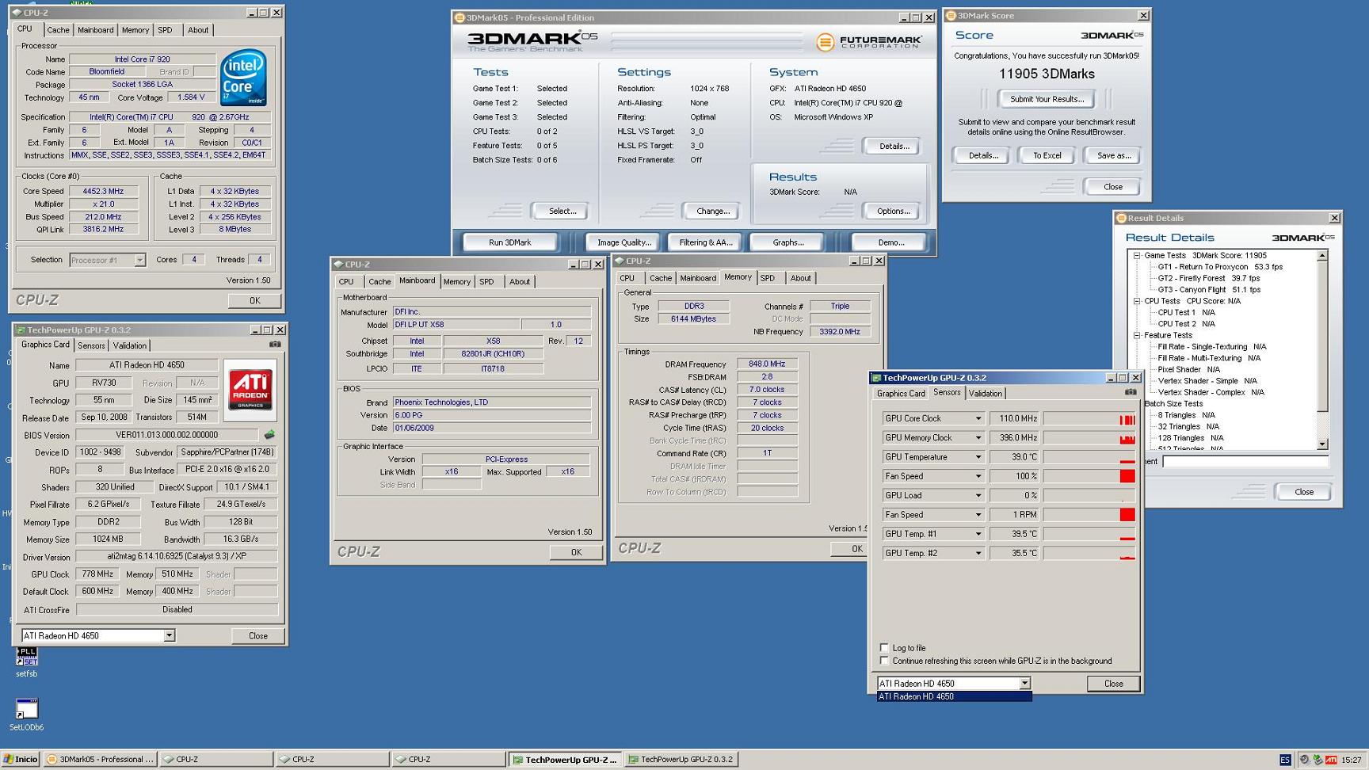The height and width of the screenshot is (770, 1369).
Task: Click Demo button in 3DMark05
Action: coord(890,242)
